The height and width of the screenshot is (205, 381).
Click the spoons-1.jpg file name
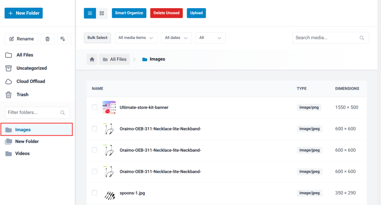(132, 193)
